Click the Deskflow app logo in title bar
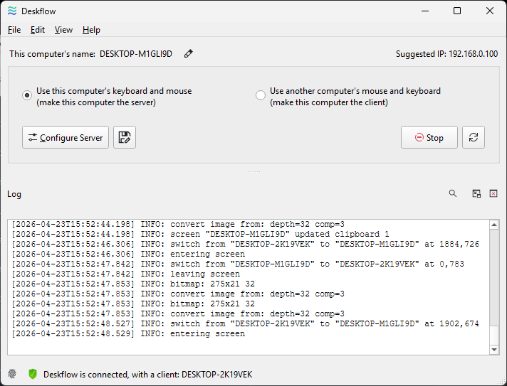Screen dimensions: 507x386 tap(12, 11)
